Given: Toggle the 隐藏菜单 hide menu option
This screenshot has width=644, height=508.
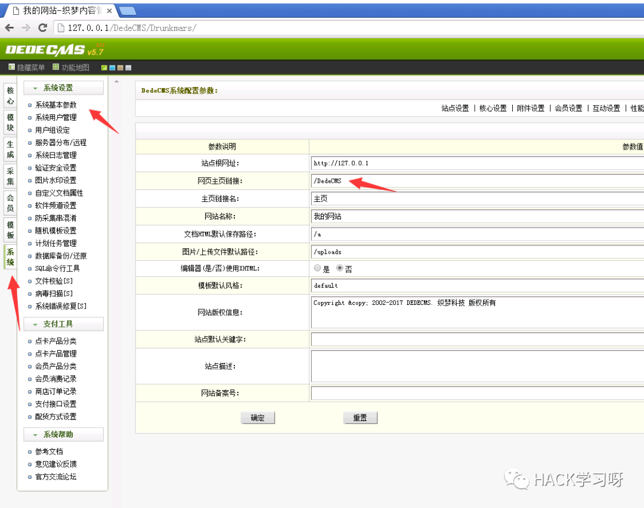Looking at the screenshot, I should [27, 67].
